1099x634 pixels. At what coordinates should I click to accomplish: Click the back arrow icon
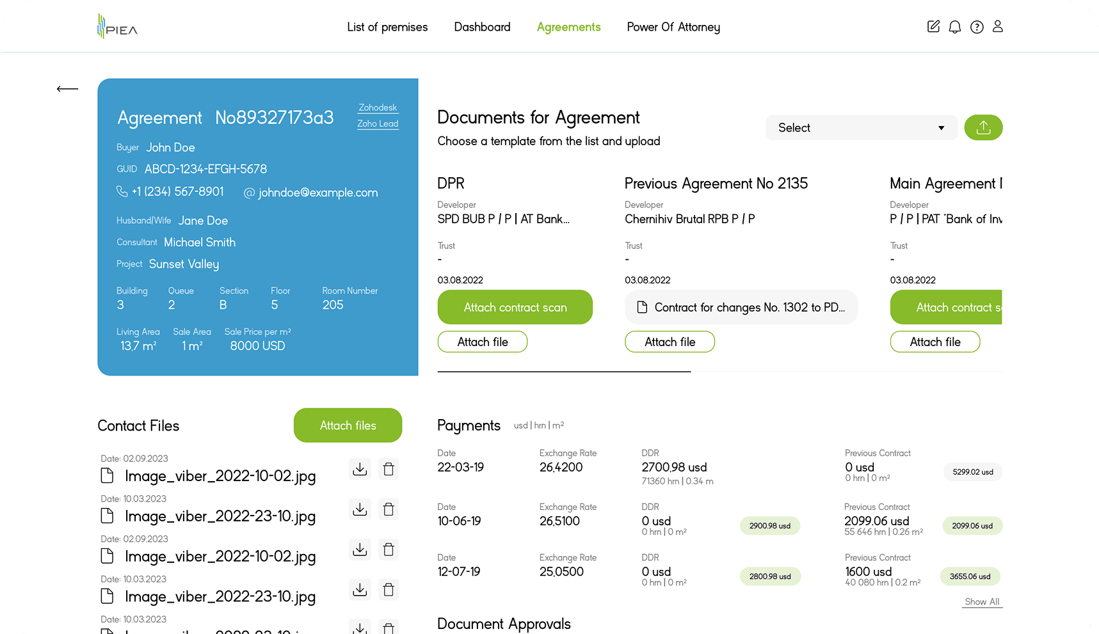coord(67,89)
